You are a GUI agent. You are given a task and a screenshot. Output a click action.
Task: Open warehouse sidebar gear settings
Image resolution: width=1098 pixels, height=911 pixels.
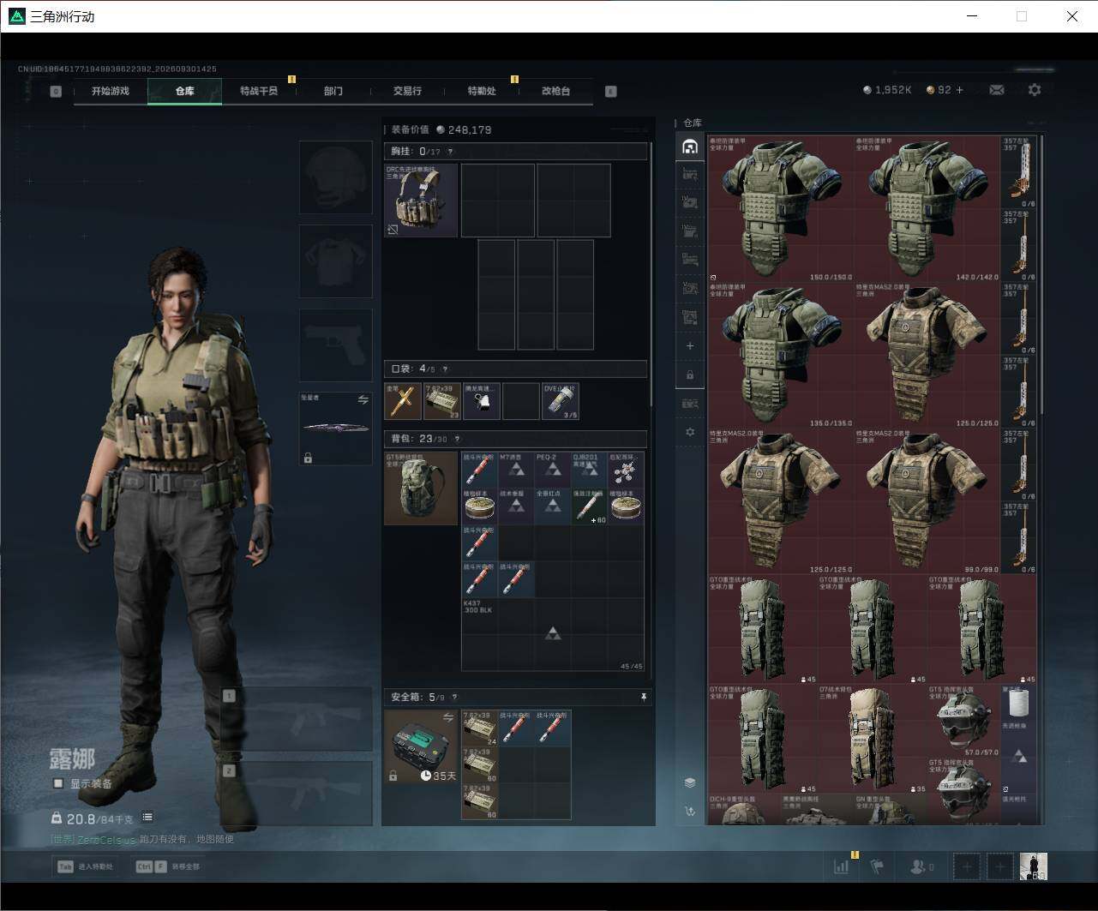coord(690,432)
